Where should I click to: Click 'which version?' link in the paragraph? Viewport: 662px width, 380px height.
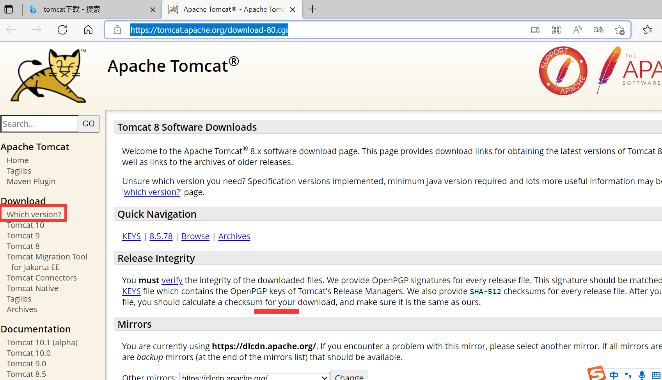click(x=152, y=192)
